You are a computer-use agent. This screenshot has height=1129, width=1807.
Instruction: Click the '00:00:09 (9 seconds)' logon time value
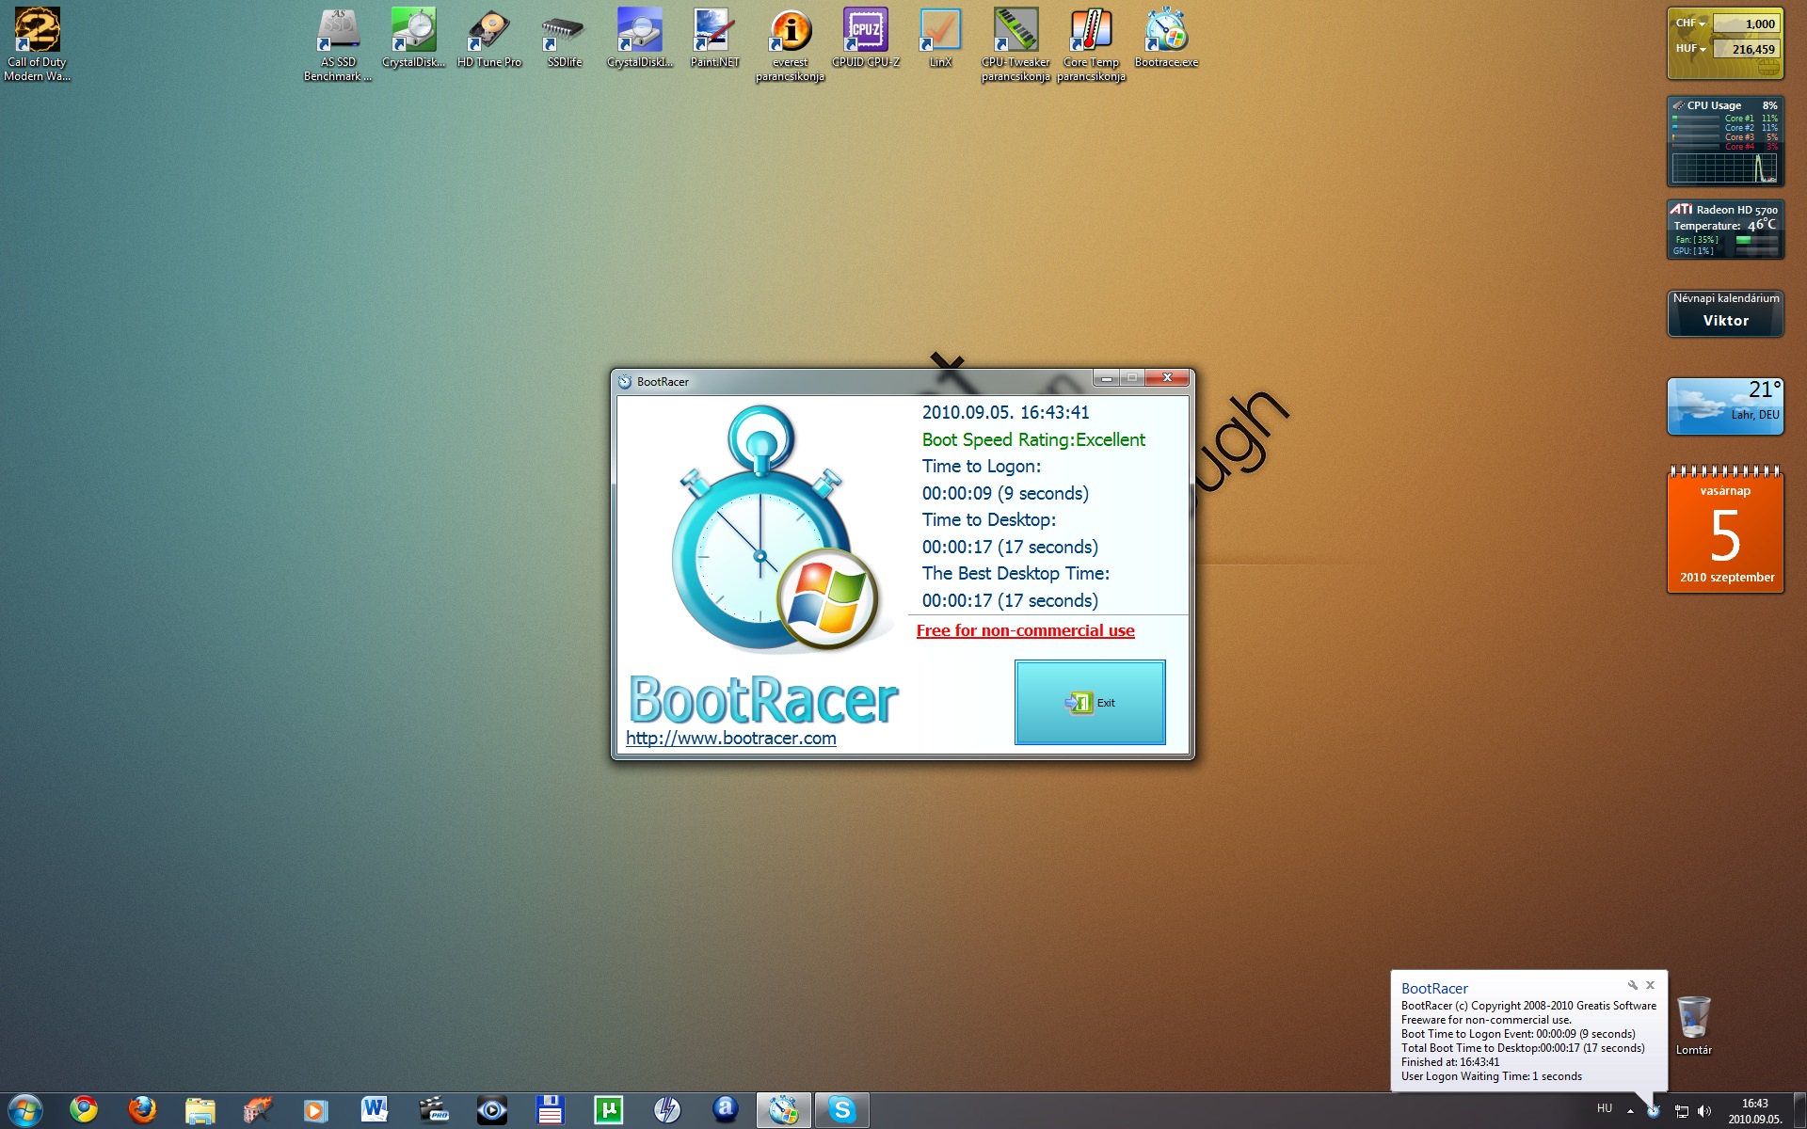coord(1005,493)
